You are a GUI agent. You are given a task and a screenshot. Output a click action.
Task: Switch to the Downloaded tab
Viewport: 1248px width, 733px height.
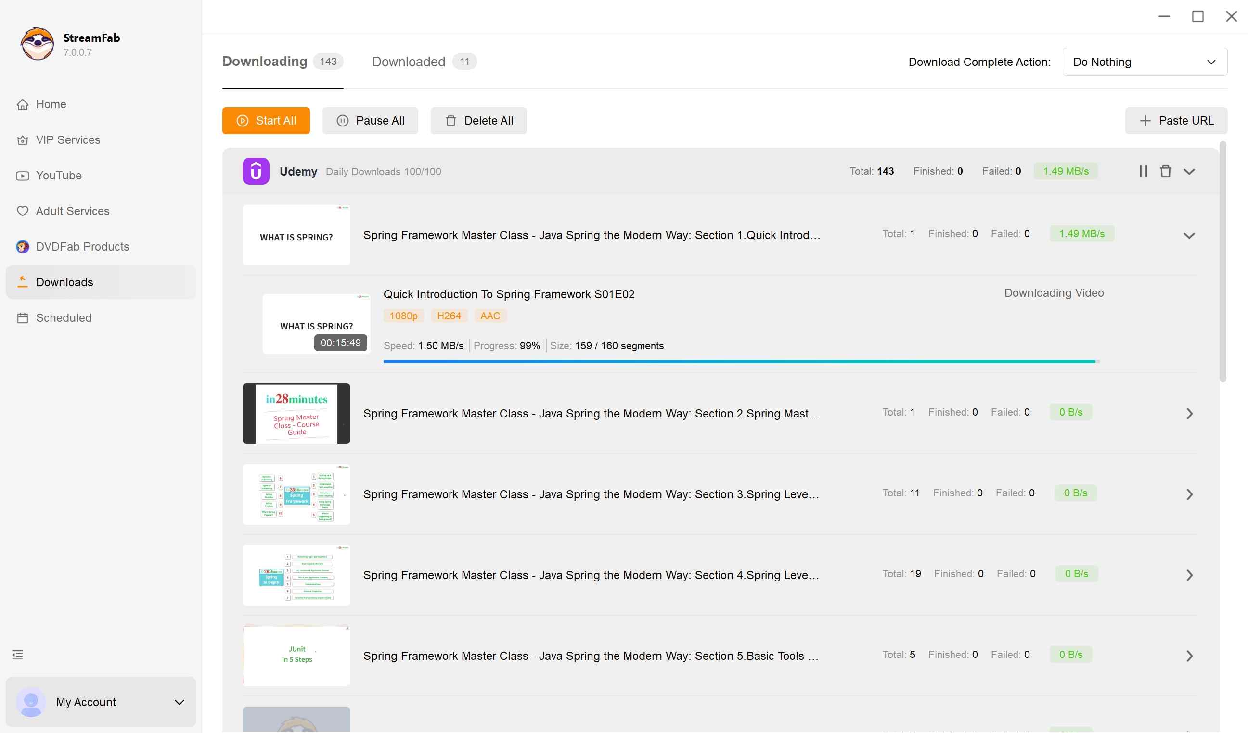(x=408, y=62)
